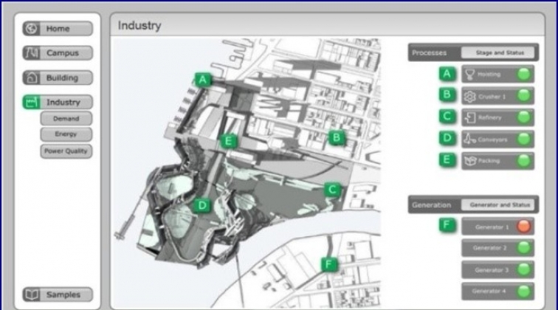558x310 pixels.
Task: Click map marker A on the site plan
Action: pos(203,80)
